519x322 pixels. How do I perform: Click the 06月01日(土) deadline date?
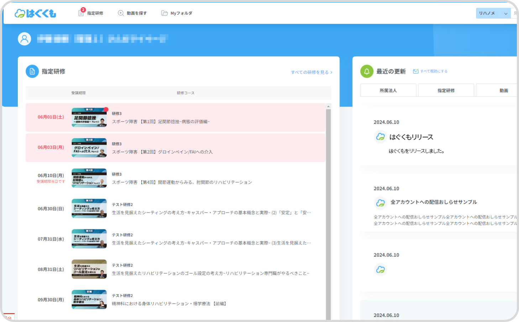[x=51, y=117]
